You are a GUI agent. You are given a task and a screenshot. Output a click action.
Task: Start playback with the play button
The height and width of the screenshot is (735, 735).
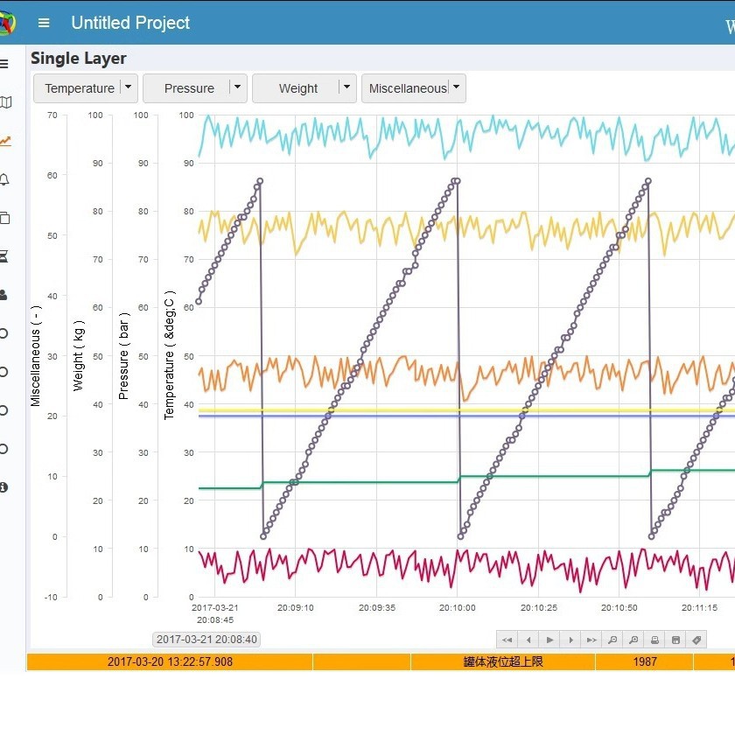(549, 640)
